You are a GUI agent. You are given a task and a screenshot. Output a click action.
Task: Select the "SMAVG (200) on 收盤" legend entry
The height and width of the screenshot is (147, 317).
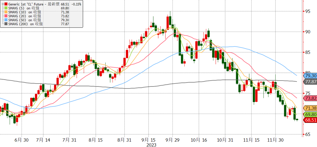point(26,24)
